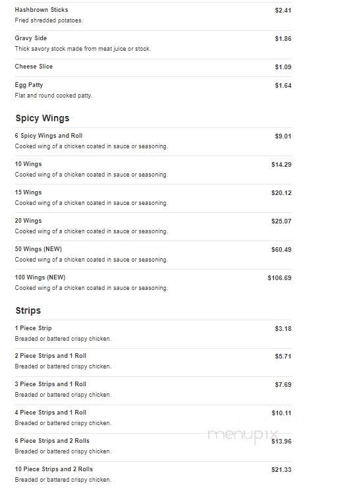The image size is (361, 489).
Task: Click the Spicy Wings section heading
Action: [42, 118]
